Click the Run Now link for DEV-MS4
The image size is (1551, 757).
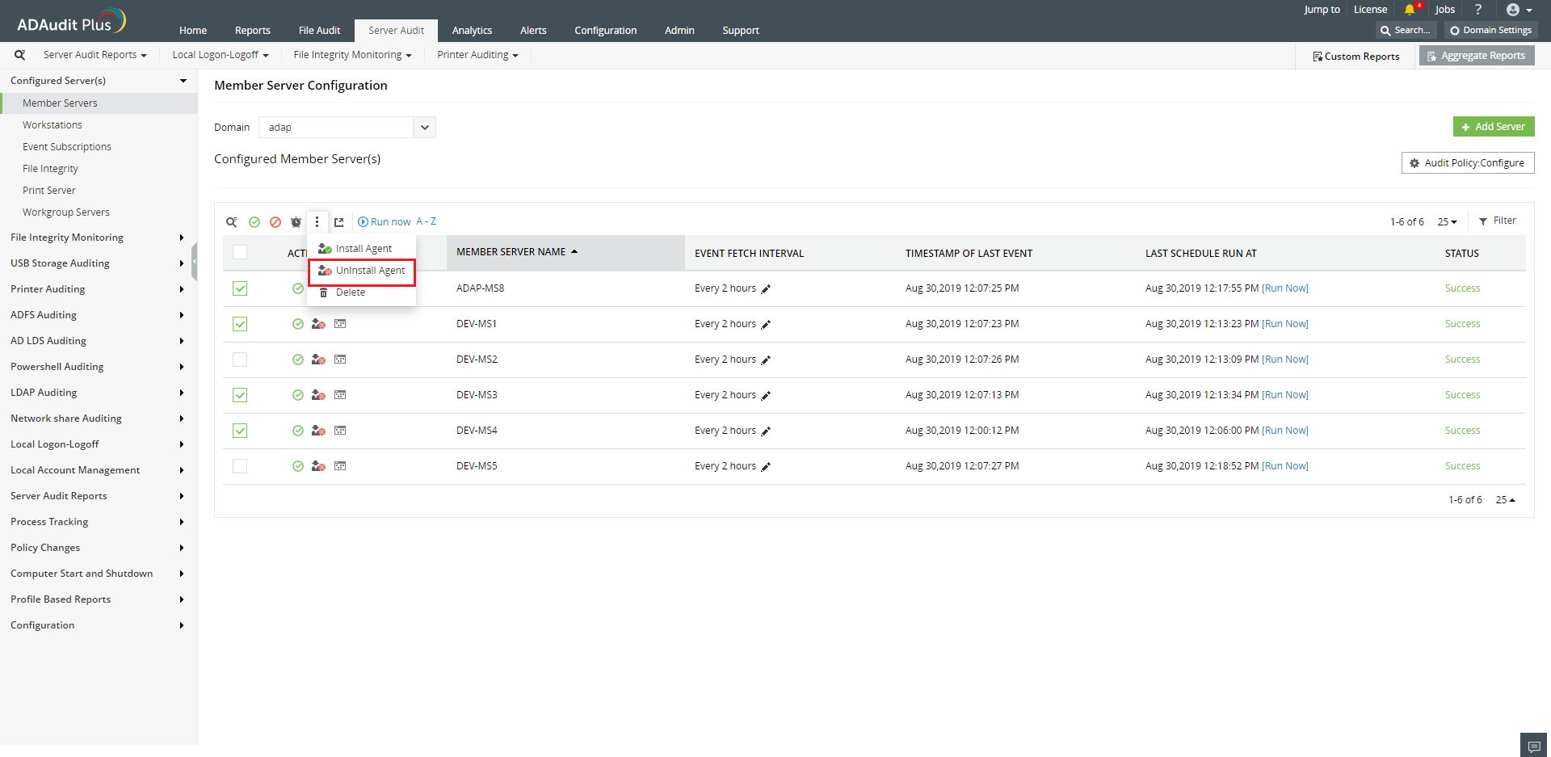1285,431
